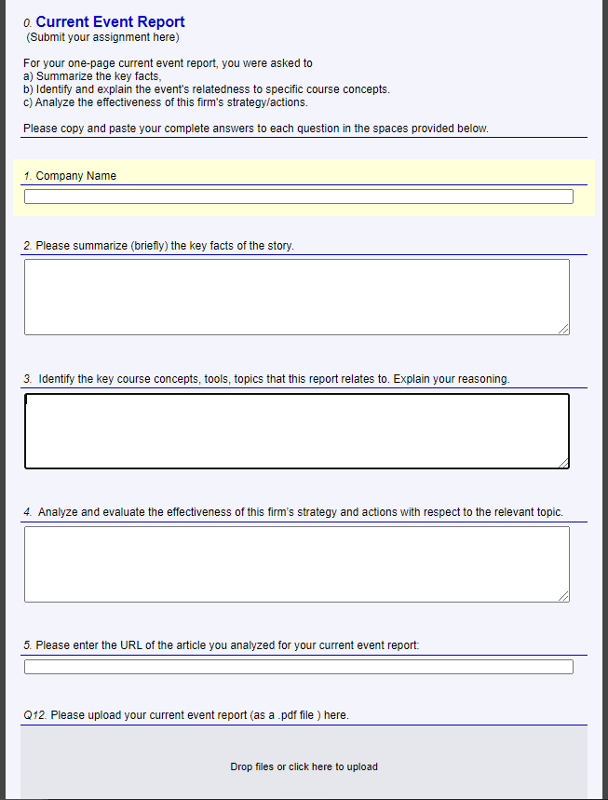
Task: Click the 'a) Summarize the key facts' line
Action: click(92, 76)
